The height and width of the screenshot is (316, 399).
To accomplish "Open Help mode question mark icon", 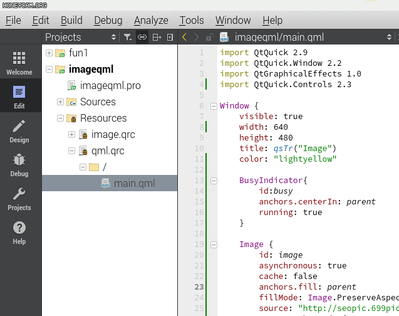I will click(x=19, y=233).
